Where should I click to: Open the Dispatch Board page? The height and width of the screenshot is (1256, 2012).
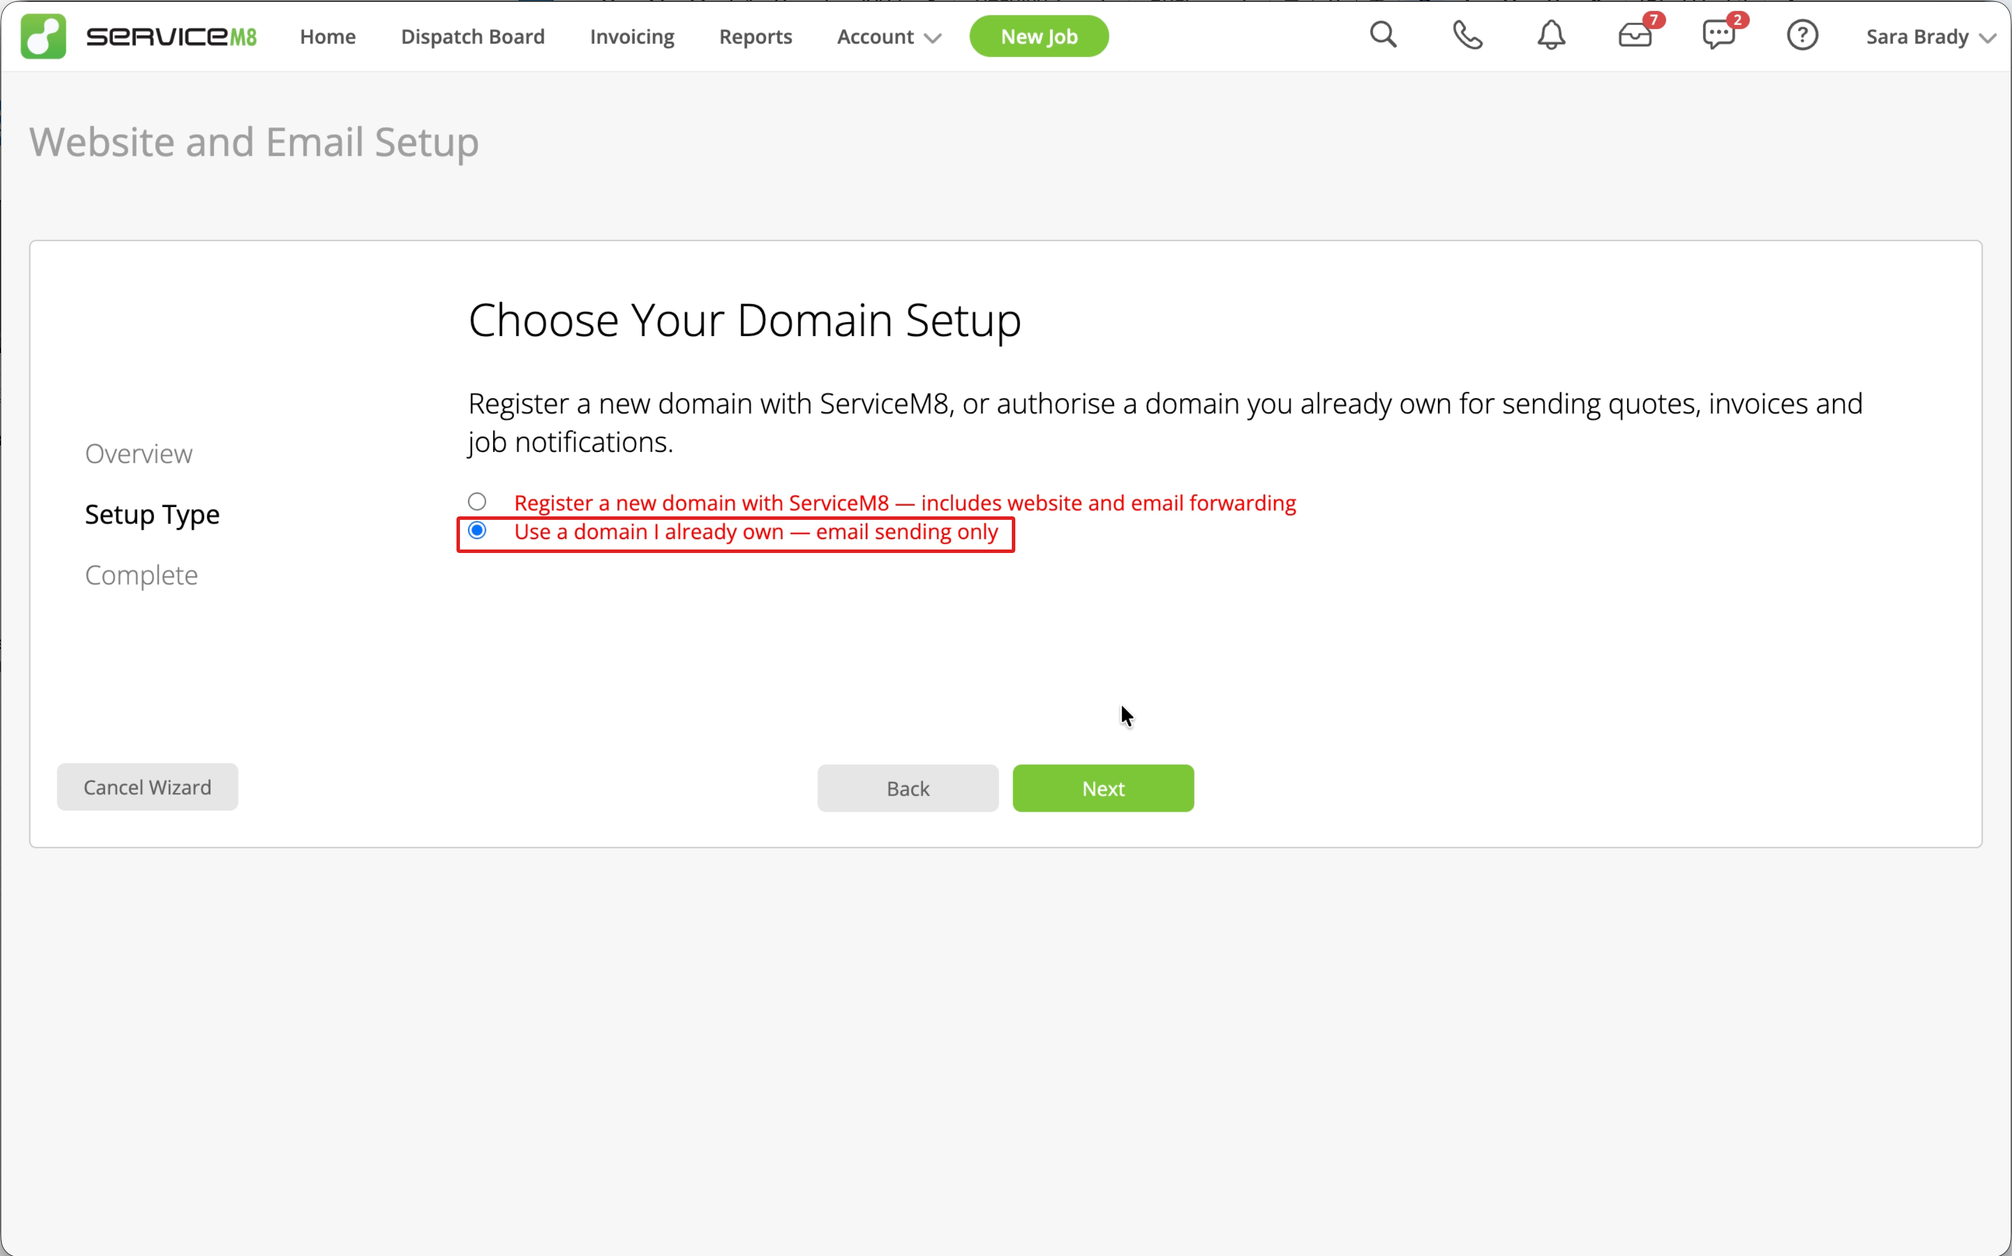point(473,37)
